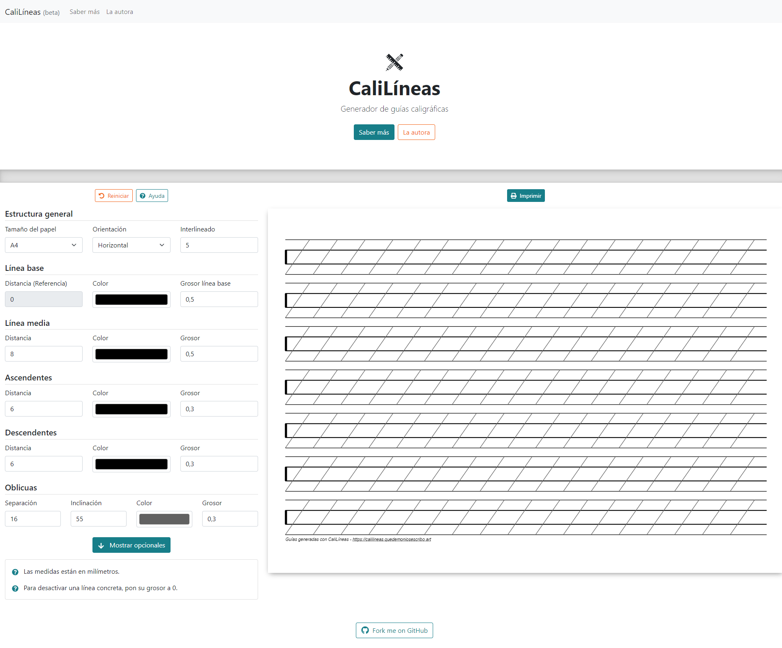Click the Ayuda question mark icon
Image resolution: width=782 pixels, height=648 pixels.
[x=143, y=196]
